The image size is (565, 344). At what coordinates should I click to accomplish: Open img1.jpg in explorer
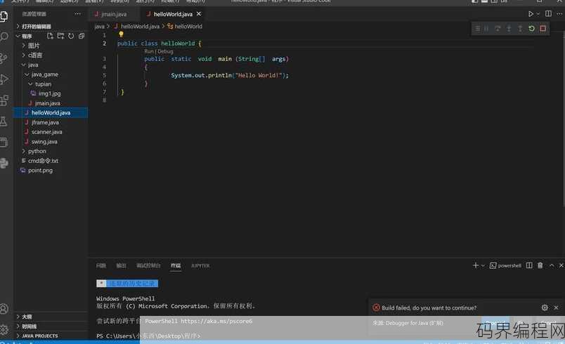point(52,93)
